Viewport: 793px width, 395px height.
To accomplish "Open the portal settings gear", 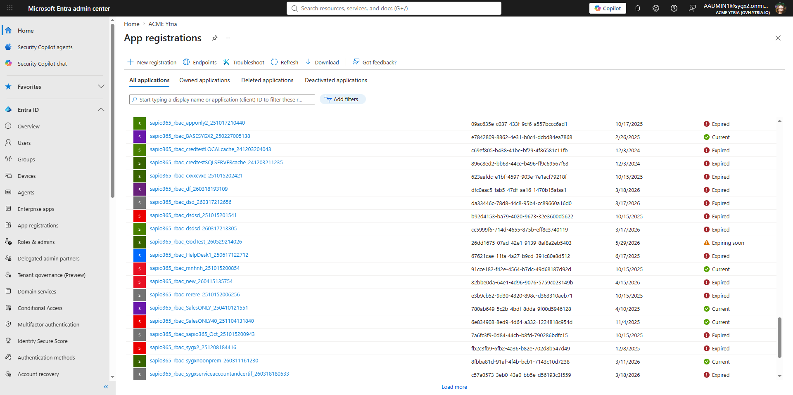I will [x=656, y=8].
